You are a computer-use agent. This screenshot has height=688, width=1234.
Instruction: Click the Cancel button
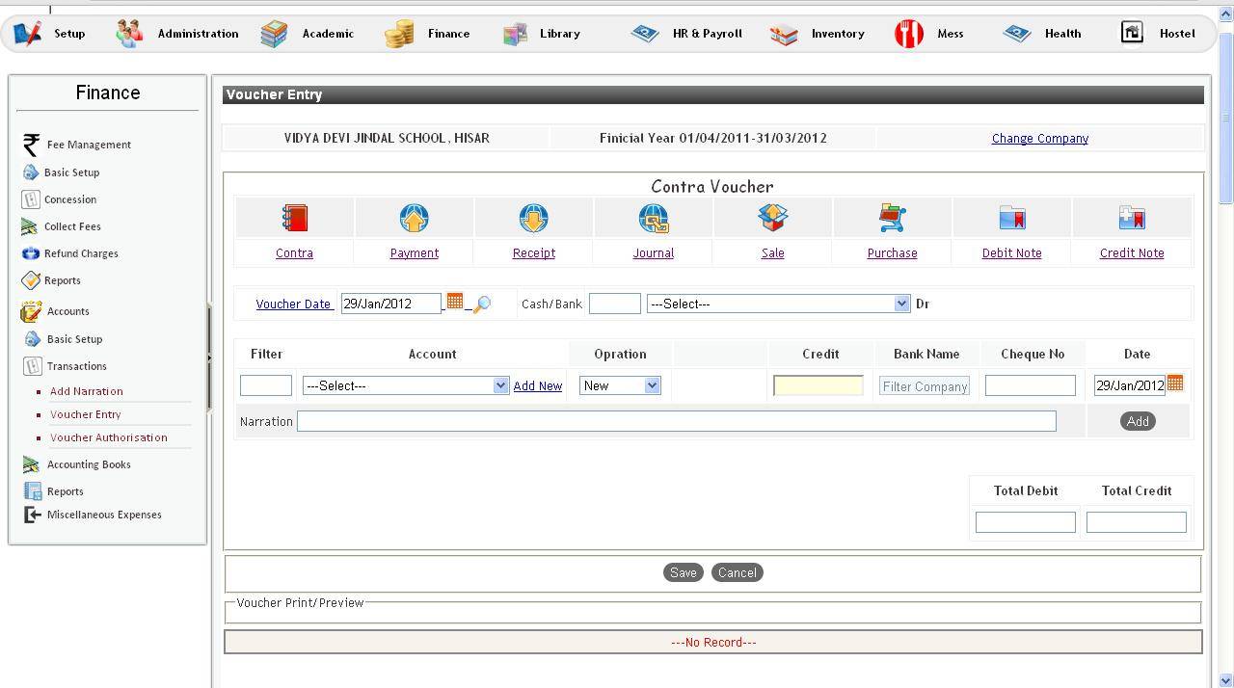click(x=738, y=572)
